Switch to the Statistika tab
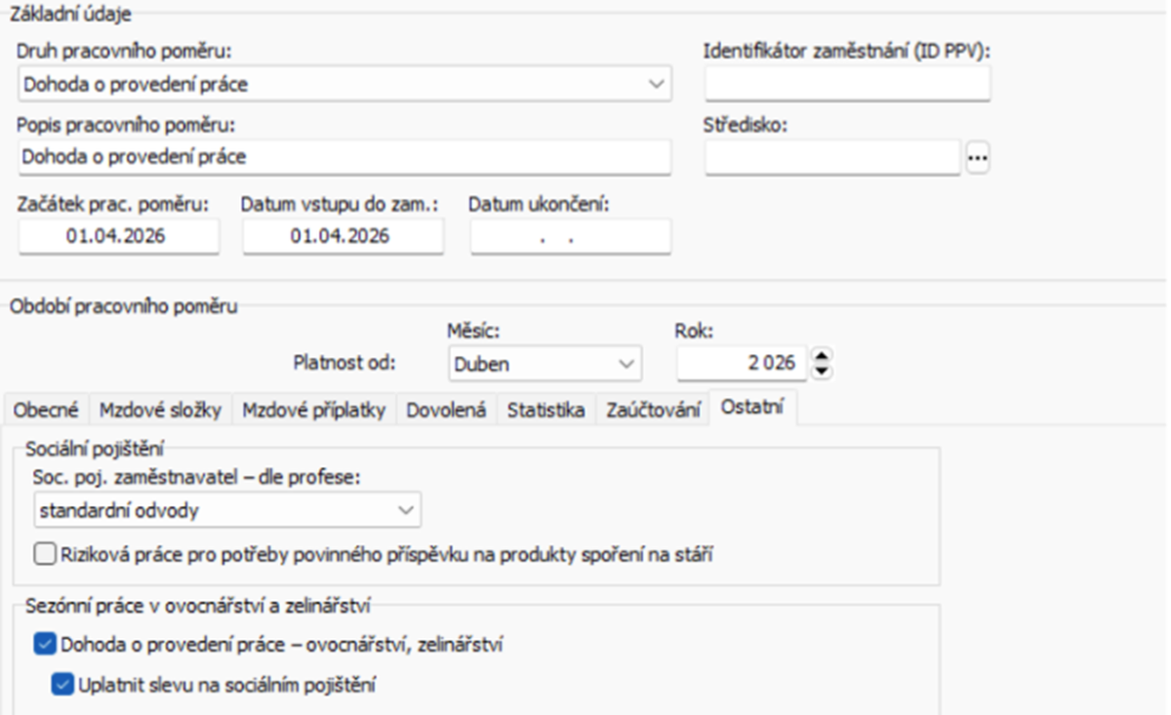The image size is (1171, 715). pyautogui.click(x=545, y=411)
